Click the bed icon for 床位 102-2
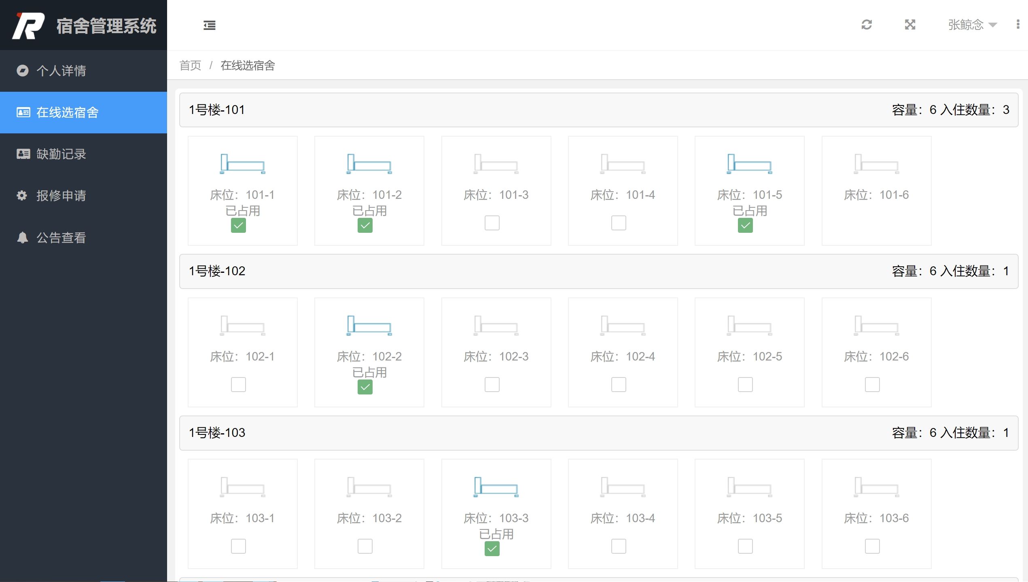 [x=369, y=325]
